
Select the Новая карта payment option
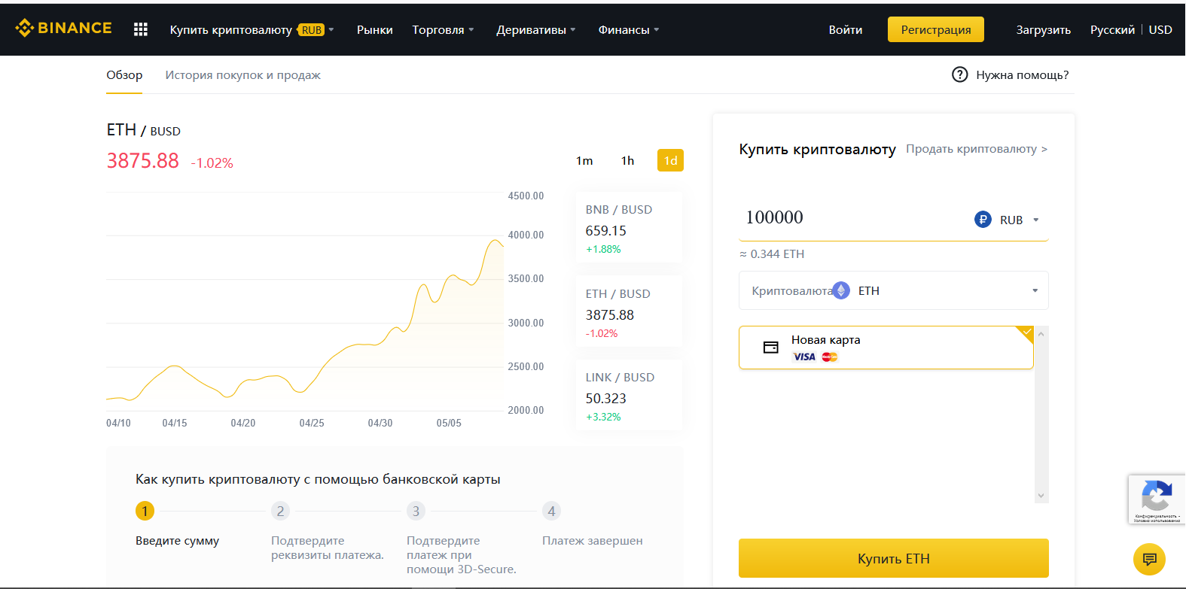[x=886, y=348]
